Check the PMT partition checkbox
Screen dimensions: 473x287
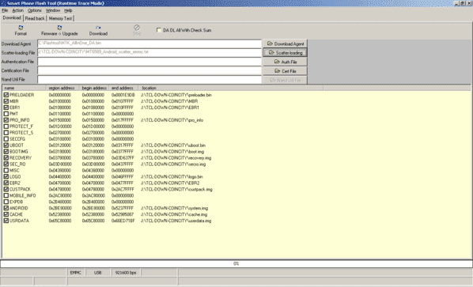coord(6,114)
